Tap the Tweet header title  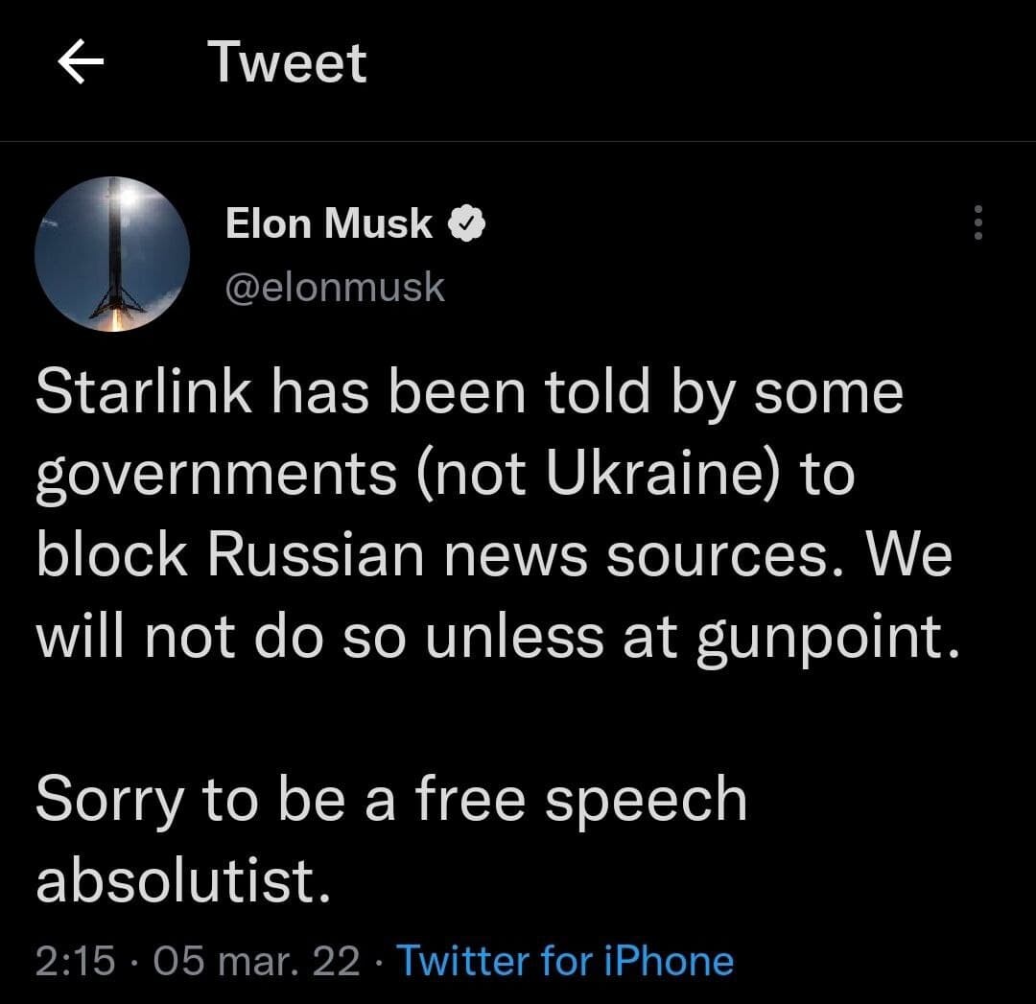[287, 62]
